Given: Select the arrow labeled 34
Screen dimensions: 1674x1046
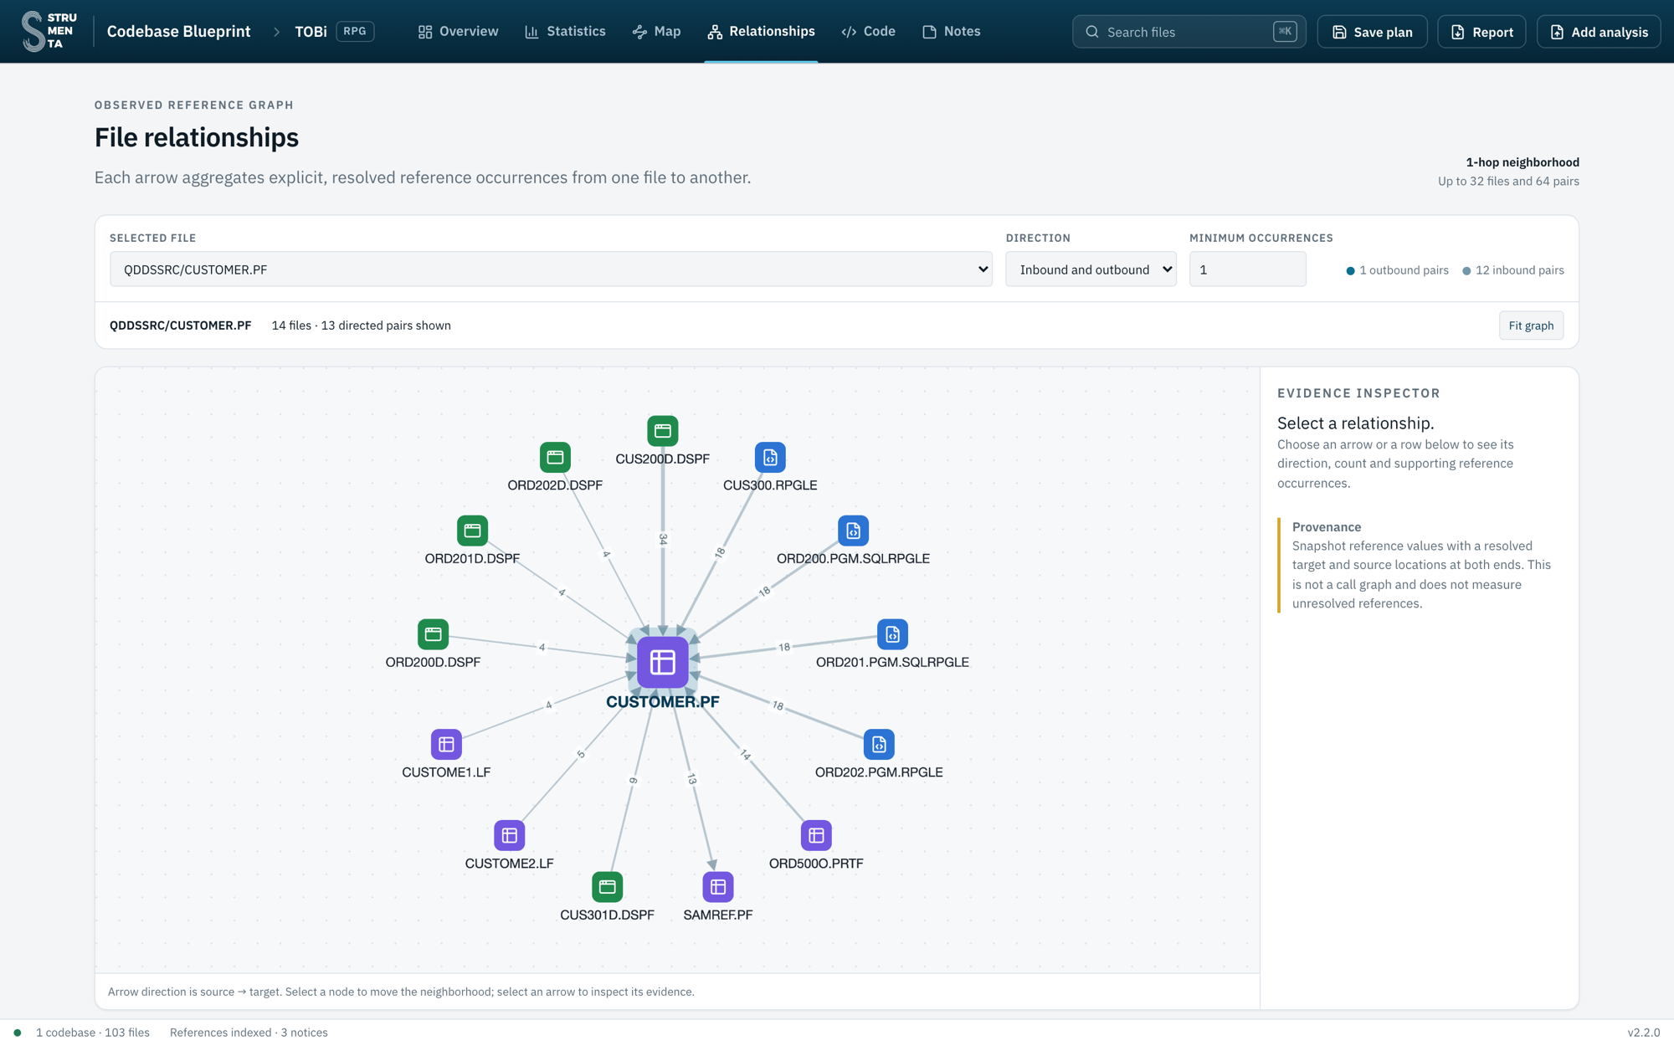Looking at the screenshot, I should click(663, 540).
